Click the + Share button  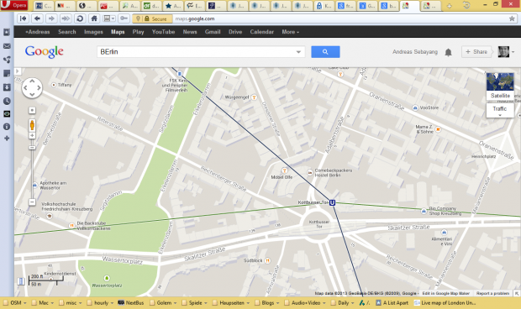coord(476,52)
